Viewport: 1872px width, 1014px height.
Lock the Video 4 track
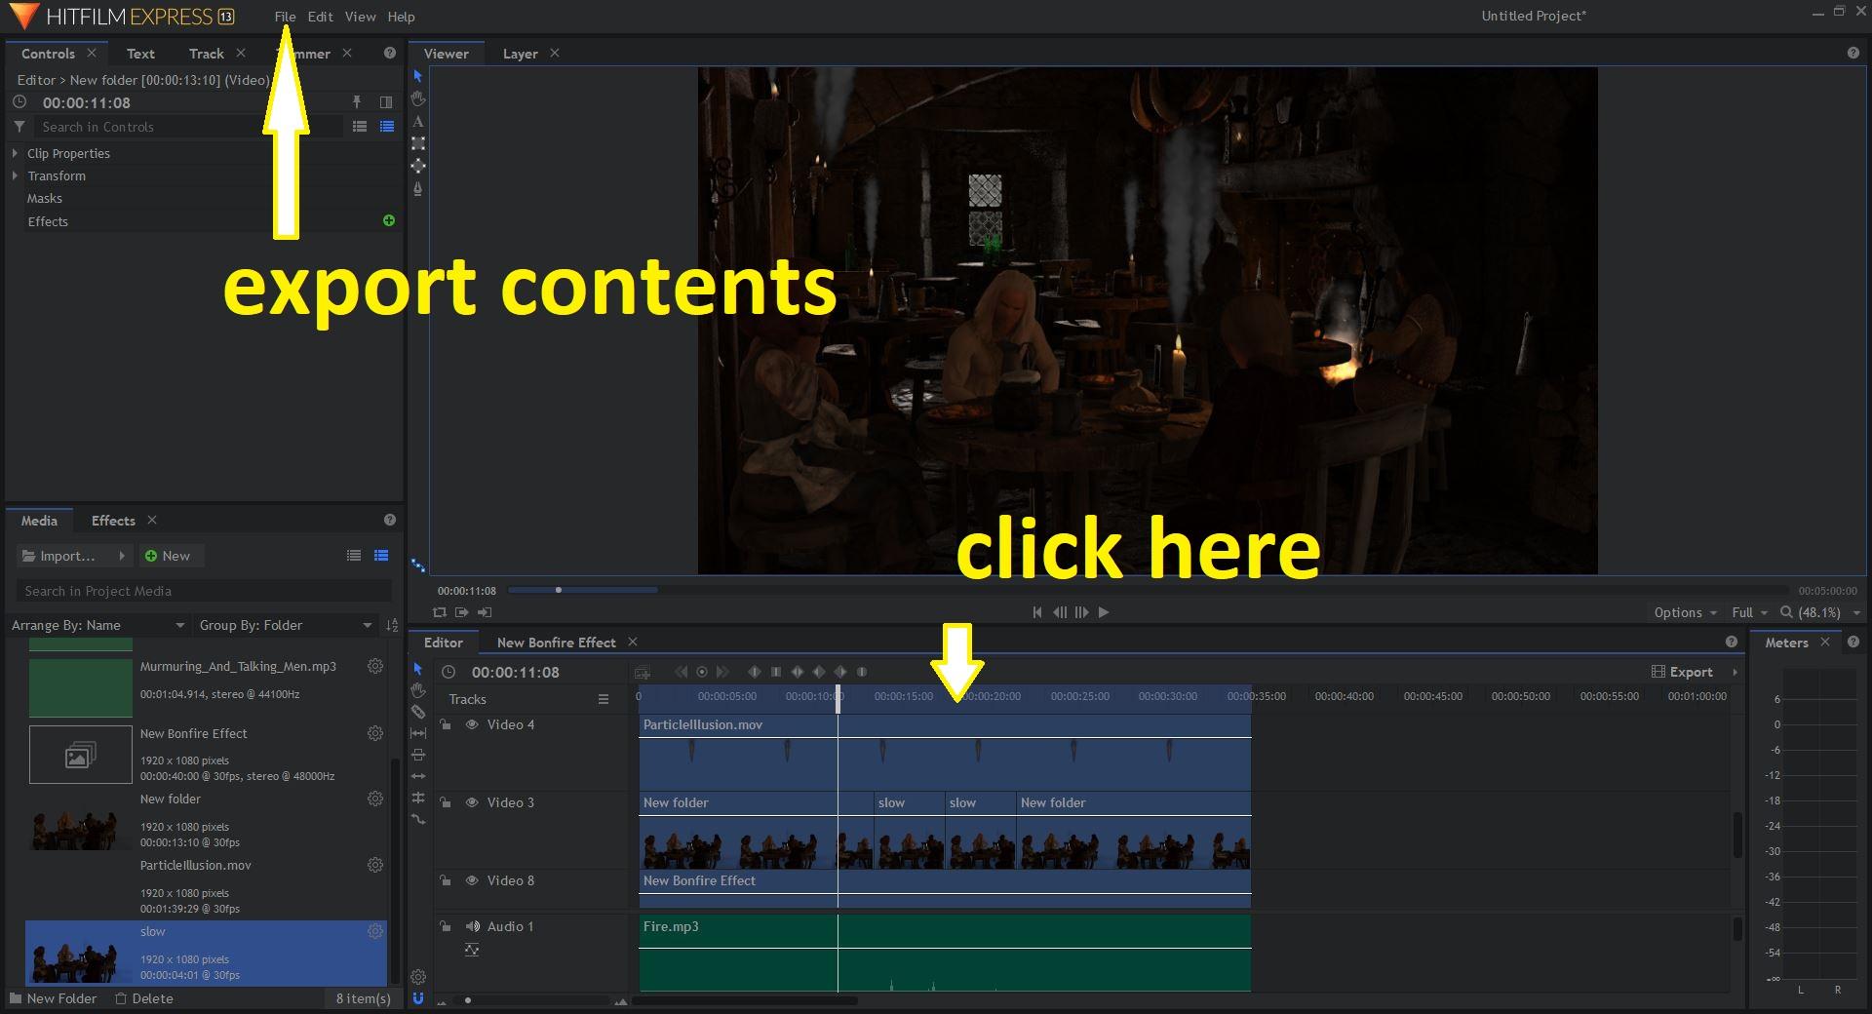(x=446, y=724)
